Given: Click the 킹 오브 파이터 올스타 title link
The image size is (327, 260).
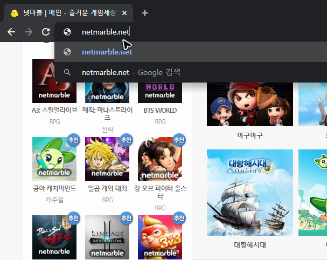Looking at the screenshot, I should coord(160,192).
